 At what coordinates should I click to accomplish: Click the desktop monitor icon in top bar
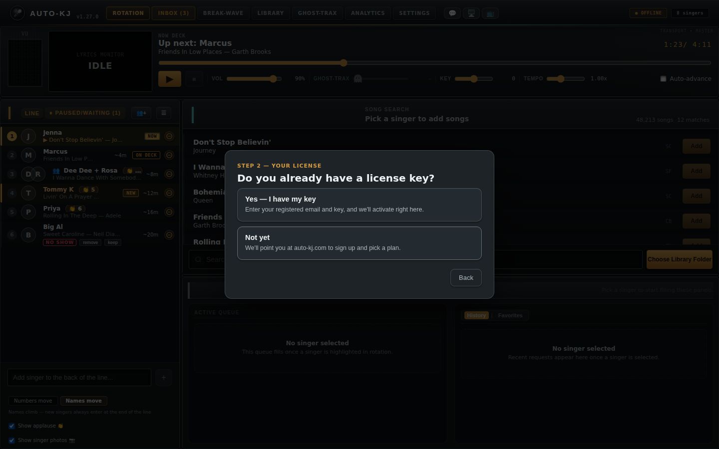tap(471, 13)
